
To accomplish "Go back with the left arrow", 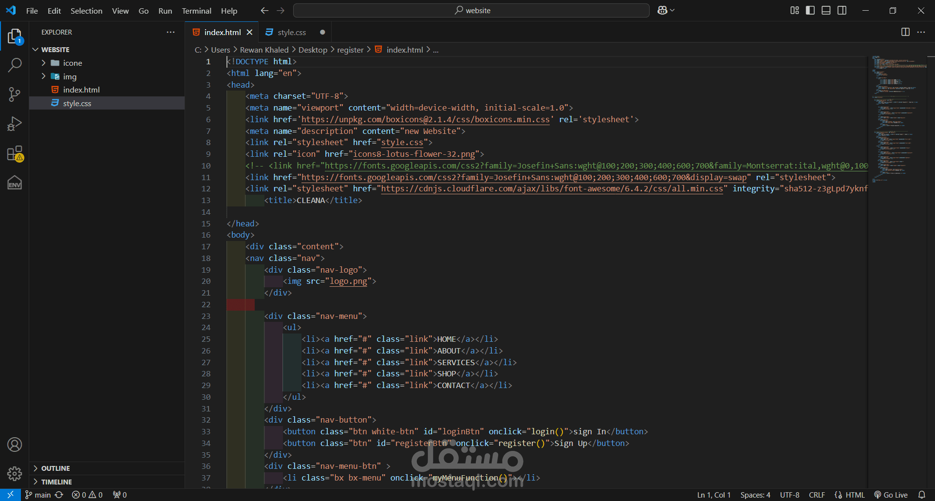I will pyautogui.click(x=264, y=10).
